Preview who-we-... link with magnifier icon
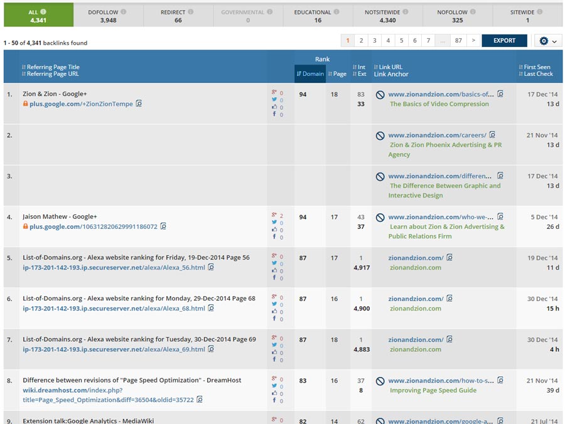The height and width of the screenshot is (424, 565). (x=500, y=216)
